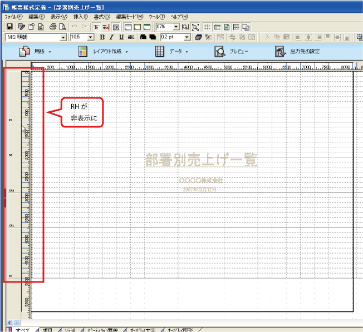
Task: Open the 67% zoom level dropdown
Action: pos(176,27)
